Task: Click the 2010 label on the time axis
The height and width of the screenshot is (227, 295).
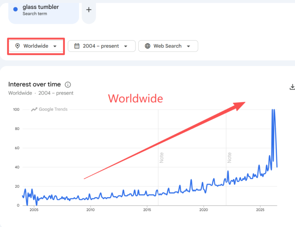Action: coord(91,210)
